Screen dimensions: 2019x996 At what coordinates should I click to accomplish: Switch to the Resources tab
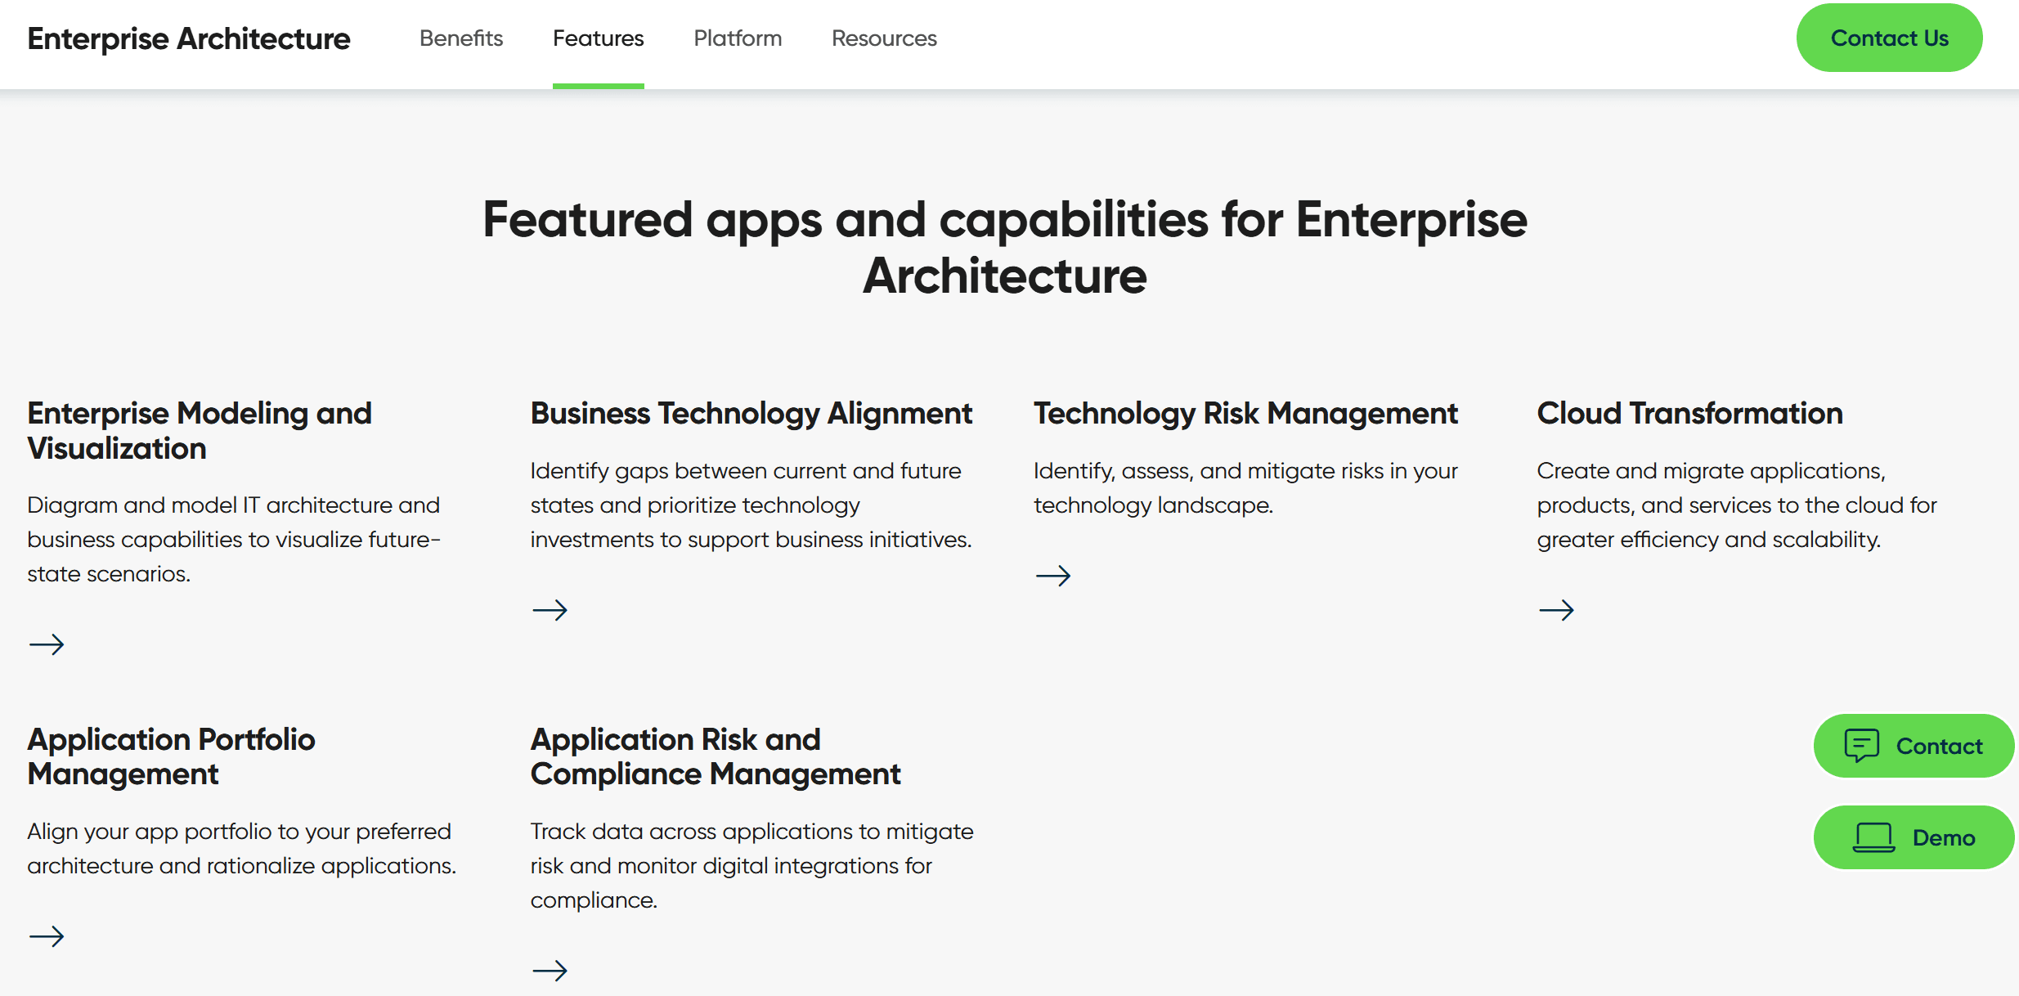coord(884,38)
